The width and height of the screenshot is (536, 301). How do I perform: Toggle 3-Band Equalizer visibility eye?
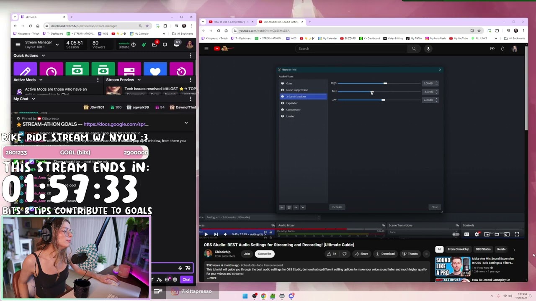[x=282, y=97]
